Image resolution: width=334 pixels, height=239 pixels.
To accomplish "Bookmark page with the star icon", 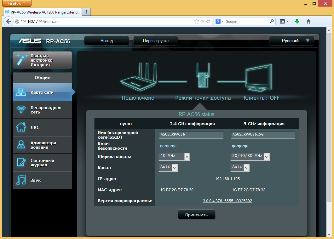I will 196,21.
